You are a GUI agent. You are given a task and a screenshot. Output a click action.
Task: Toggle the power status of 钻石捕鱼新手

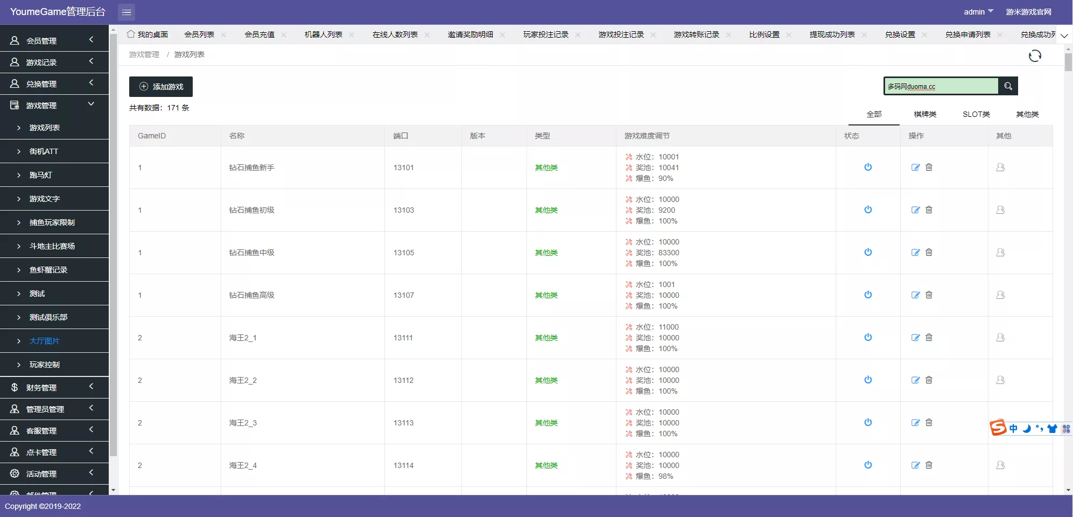pos(868,167)
